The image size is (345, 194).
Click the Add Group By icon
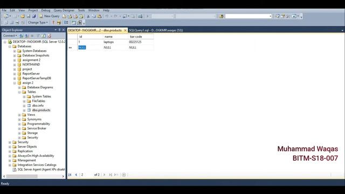coord(66,23)
